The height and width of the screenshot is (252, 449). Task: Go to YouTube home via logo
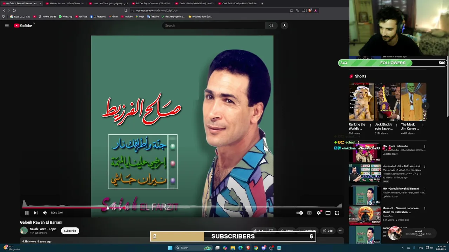pos(23,26)
